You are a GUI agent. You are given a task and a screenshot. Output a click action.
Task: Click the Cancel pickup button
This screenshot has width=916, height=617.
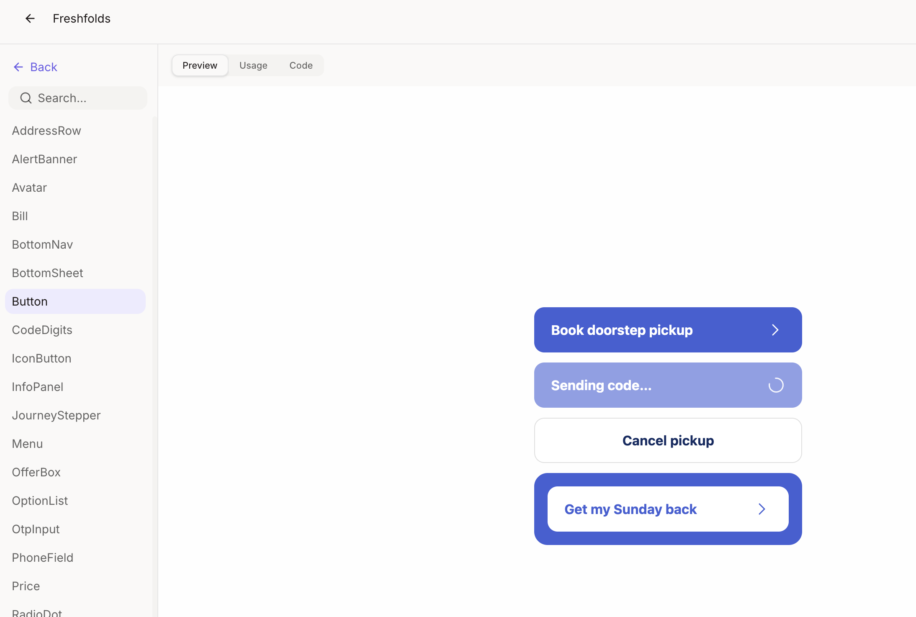(x=668, y=440)
